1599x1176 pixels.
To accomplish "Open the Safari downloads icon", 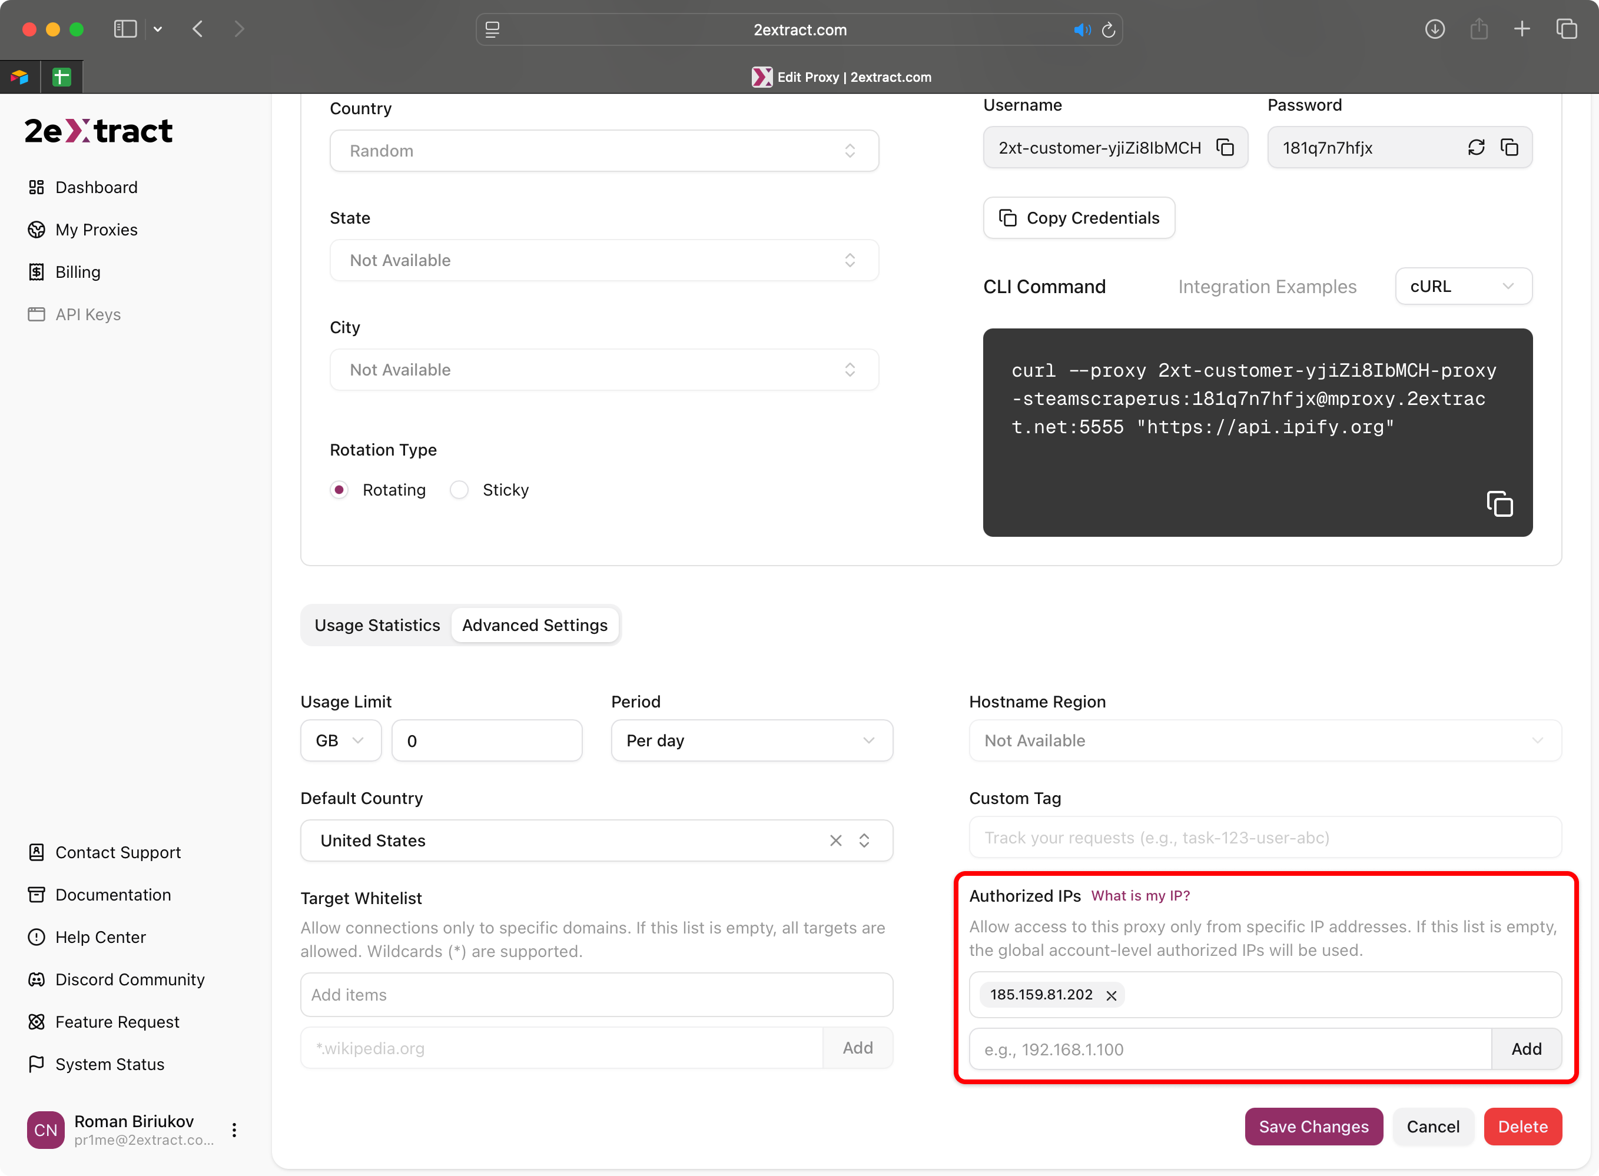I will point(1435,29).
